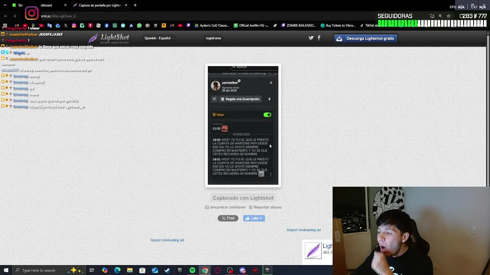Click Report misleading ad link below Post button
Image resolution: width=490 pixels, height=275 pixels.
pyautogui.click(x=167, y=240)
